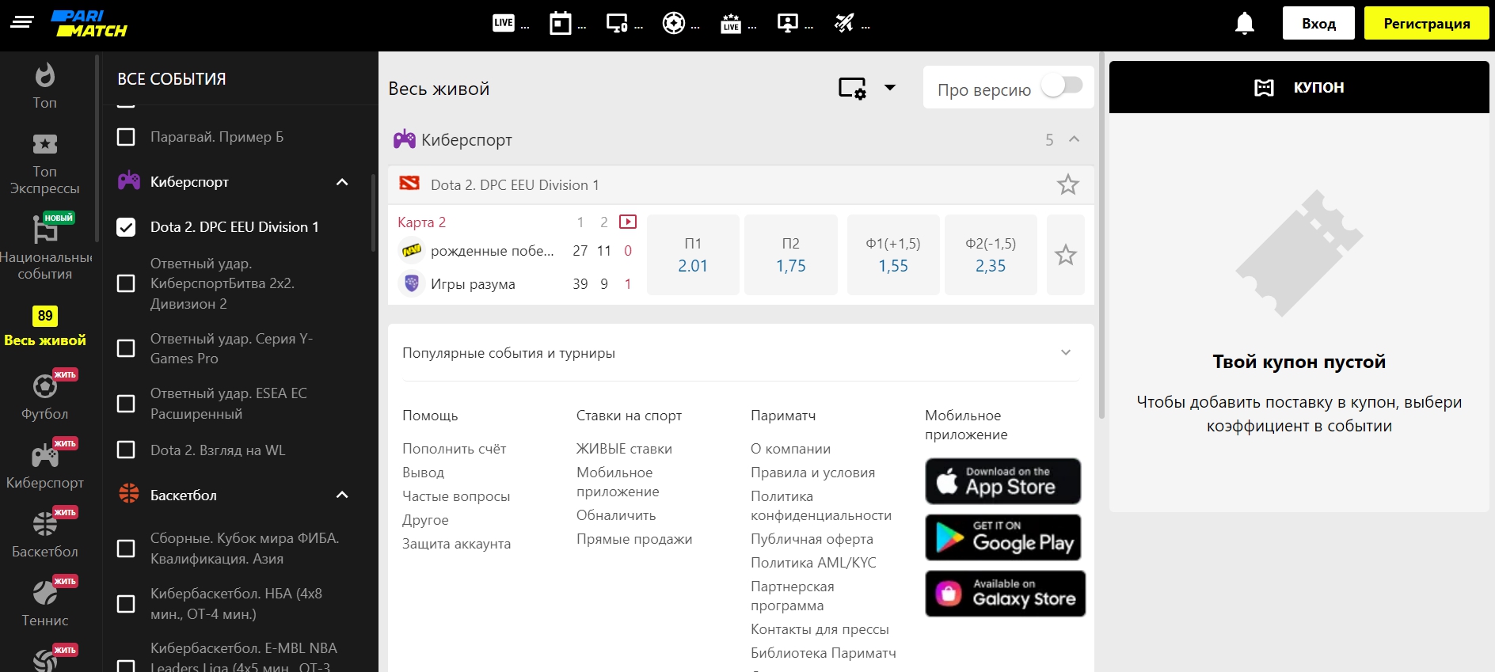Click the Регистрация button

[x=1427, y=23]
